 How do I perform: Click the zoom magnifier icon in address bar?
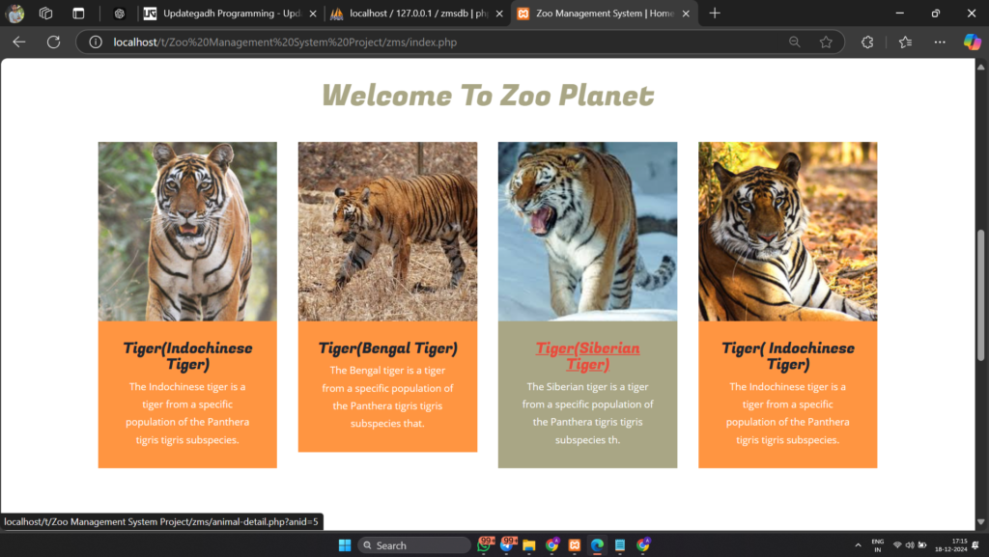795,42
